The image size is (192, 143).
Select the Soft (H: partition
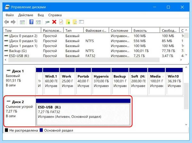point(138,82)
